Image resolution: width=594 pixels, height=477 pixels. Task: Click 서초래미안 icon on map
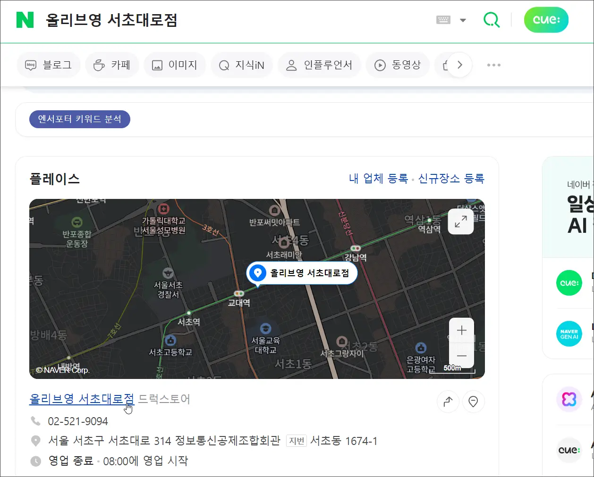pos(284,243)
